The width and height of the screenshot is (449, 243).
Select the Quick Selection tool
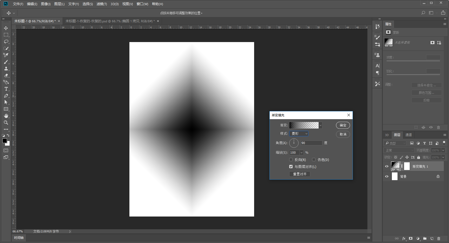click(x=6, y=48)
